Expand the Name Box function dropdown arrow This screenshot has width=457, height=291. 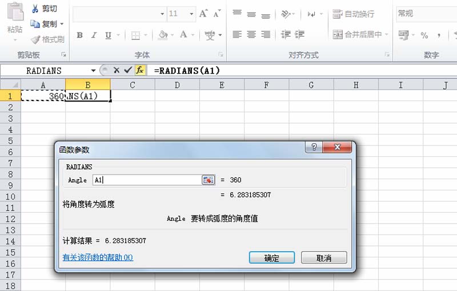pos(93,71)
